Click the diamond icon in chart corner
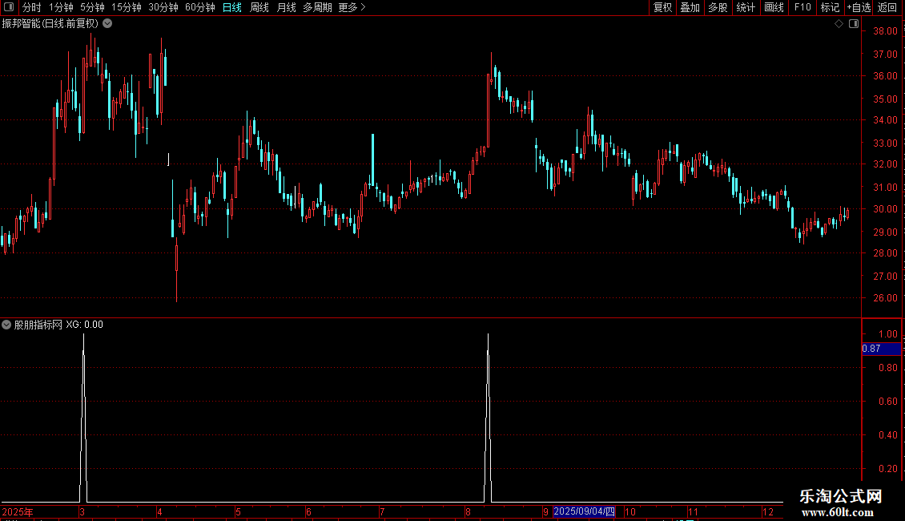 point(839,24)
